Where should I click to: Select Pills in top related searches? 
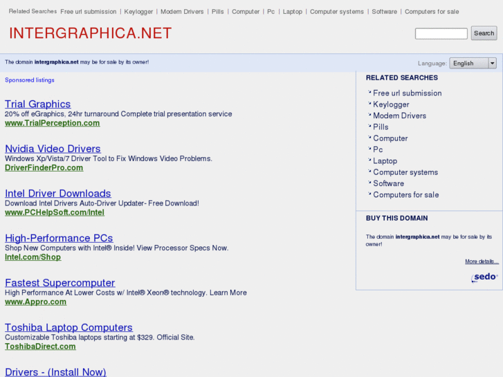click(218, 12)
